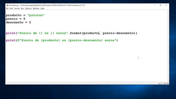Click the print keyword of the f-string line
Screen dimensions: 176x99
(11, 40)
